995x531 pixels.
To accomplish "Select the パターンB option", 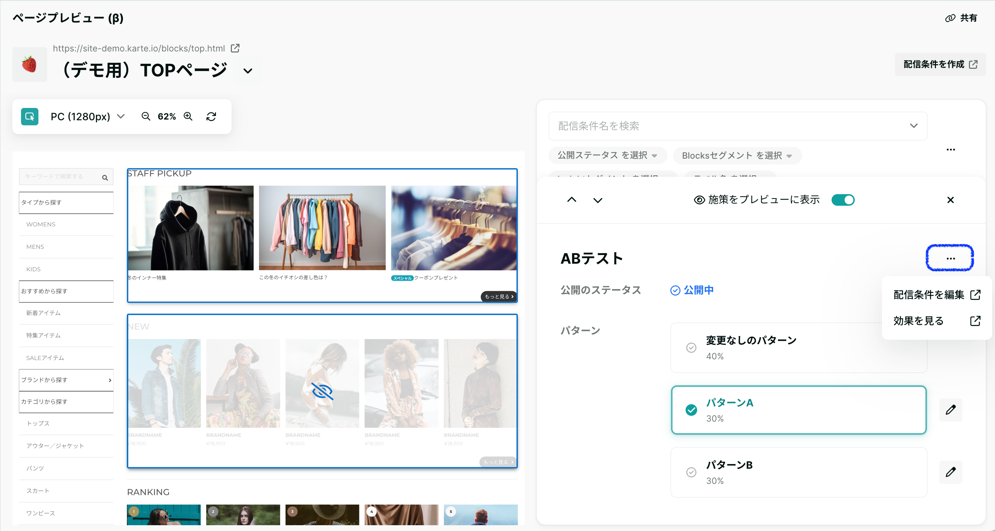I will [x=798, y=472].
